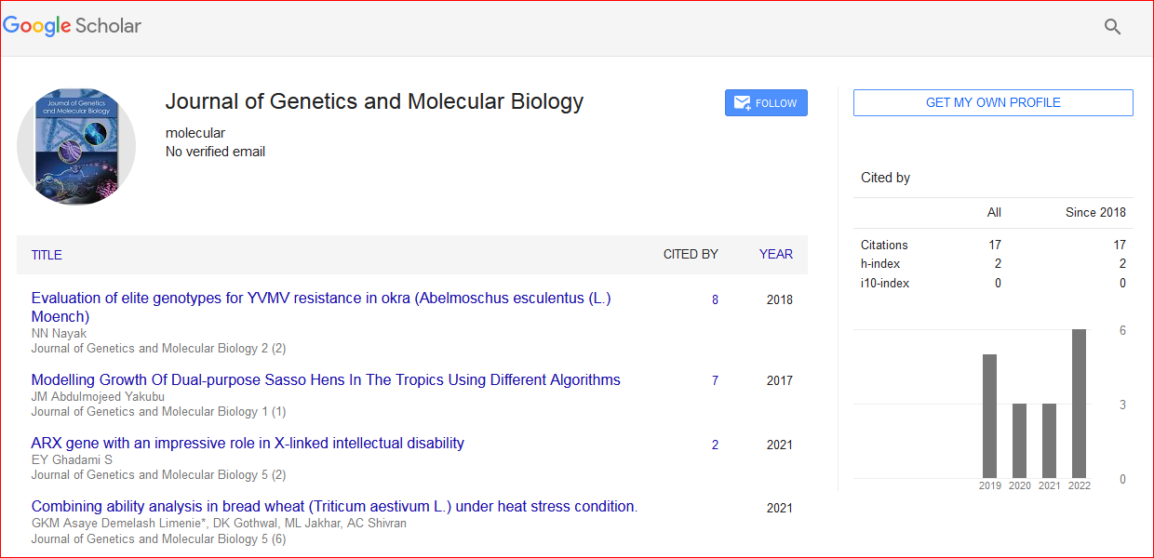Click the journal cover profile picture
The width and height of the screenshot is (1154, 558).
click(x=76, y=147)
